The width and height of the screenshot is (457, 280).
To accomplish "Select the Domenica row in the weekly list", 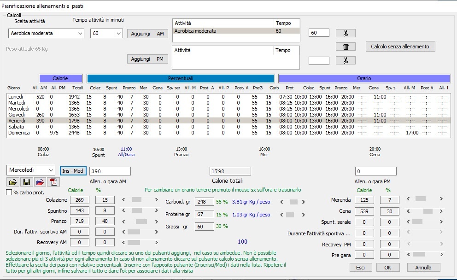I will tap(228, 133).
